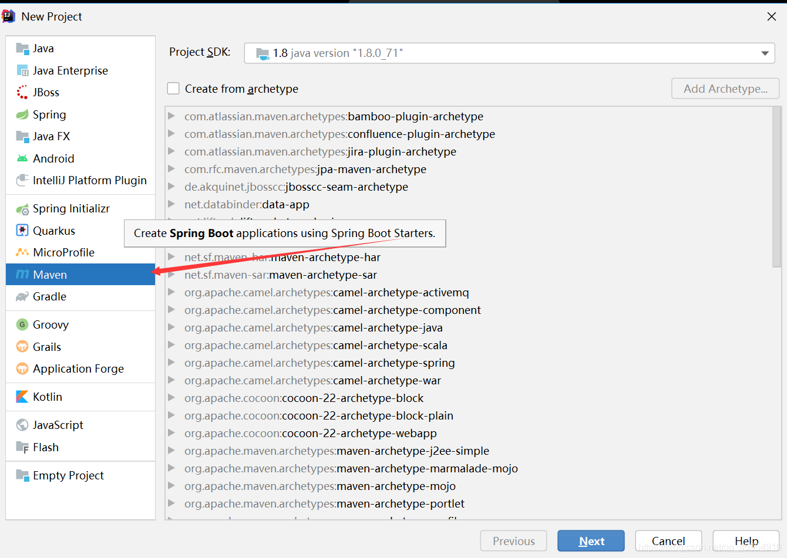The height and width of the screenshot is (558, 787).
Task: Expand jbosscc-seam-archetype entry
Action: pos(171,187)
